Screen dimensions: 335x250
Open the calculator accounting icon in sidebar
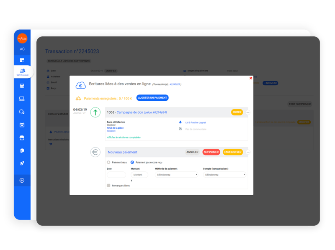coord(22,86)
